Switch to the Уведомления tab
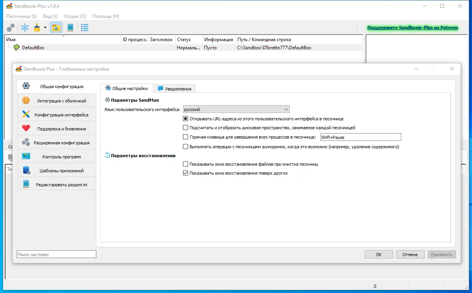The height and width of the screenshot is (293, 472). tap(174, 88)
